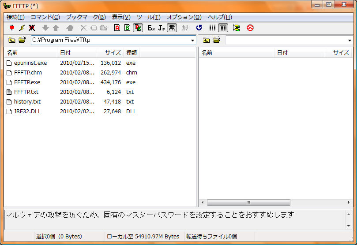Sort remote list by 名前 column

click(237, 53)
